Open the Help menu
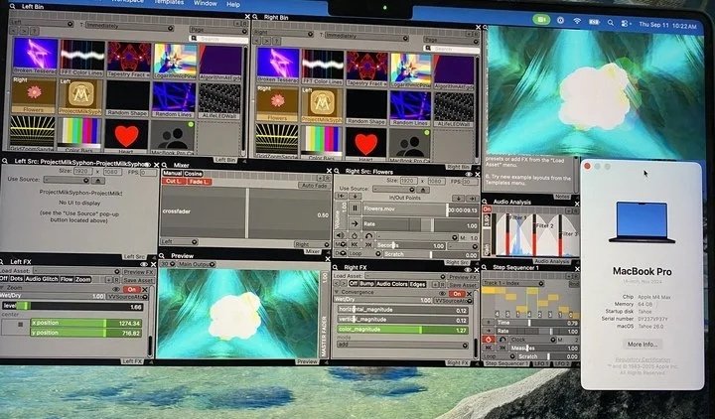715x419 pixels. click(x=233, y=4)
